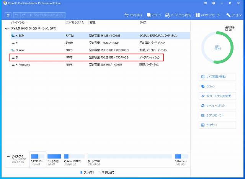This screenshot has width=245, height=179.
Task: Select the その他 16 MB block in disk map
Action: pyautogui.click(x=54, y=160)
